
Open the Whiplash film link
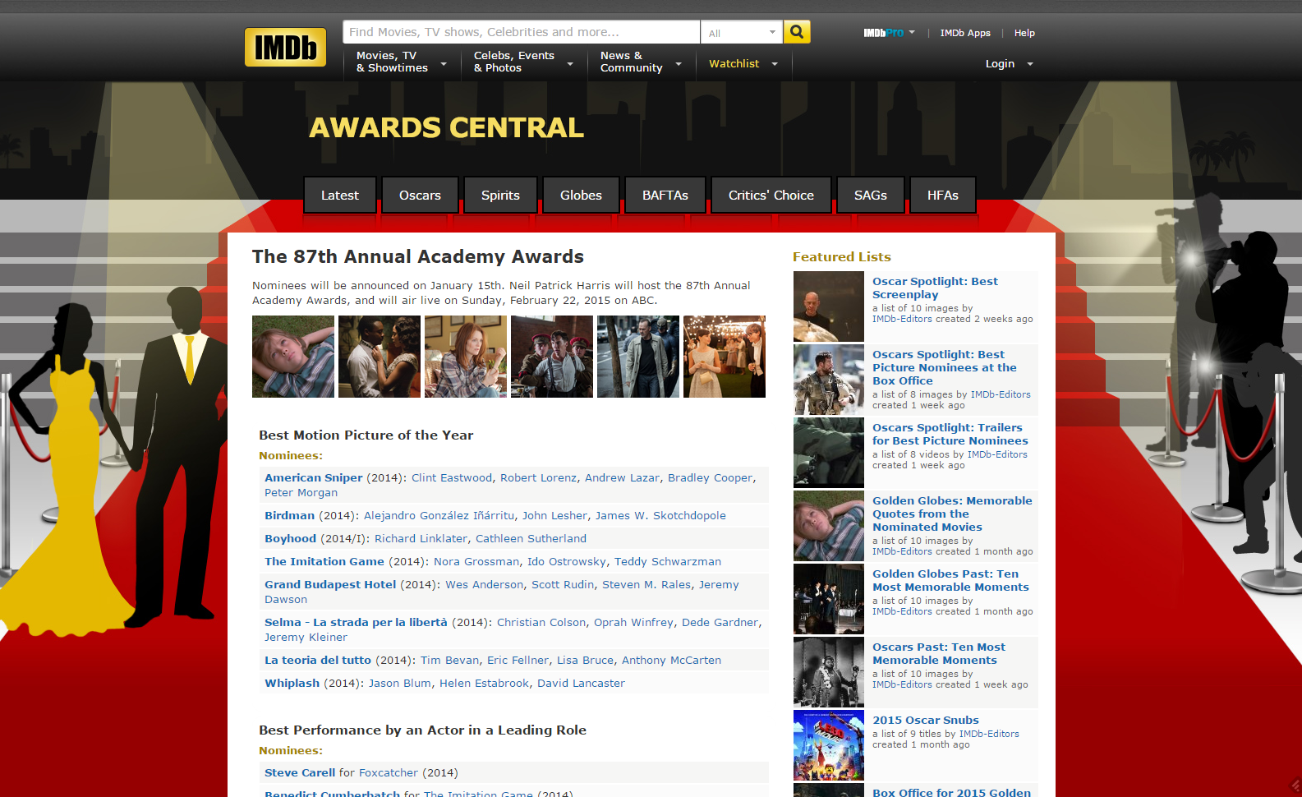pyautogui.click(x=292, y=684)
